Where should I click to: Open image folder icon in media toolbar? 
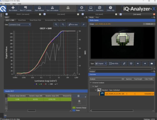tap(152, 64)
